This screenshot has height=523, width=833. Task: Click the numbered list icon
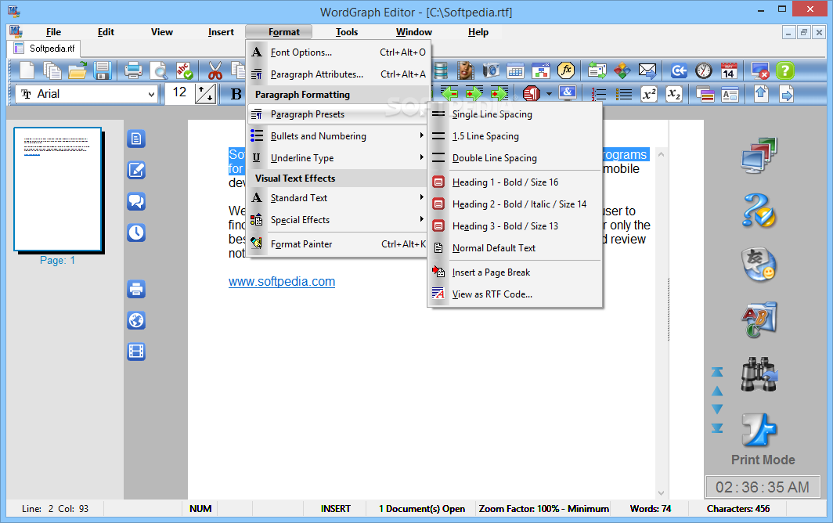tap(599, 94)
